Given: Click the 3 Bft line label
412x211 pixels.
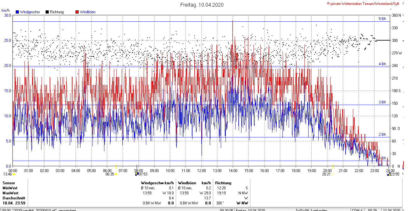Looking at the screenshot, I should 382,102.
